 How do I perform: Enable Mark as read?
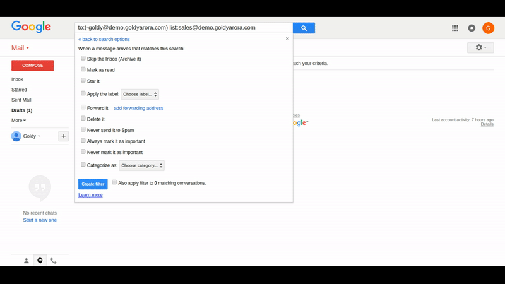(83, 69)
